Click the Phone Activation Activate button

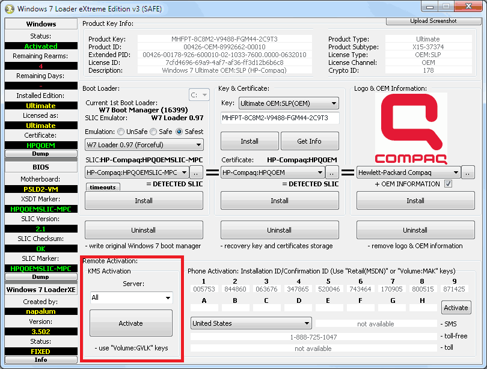pos(456,308)
